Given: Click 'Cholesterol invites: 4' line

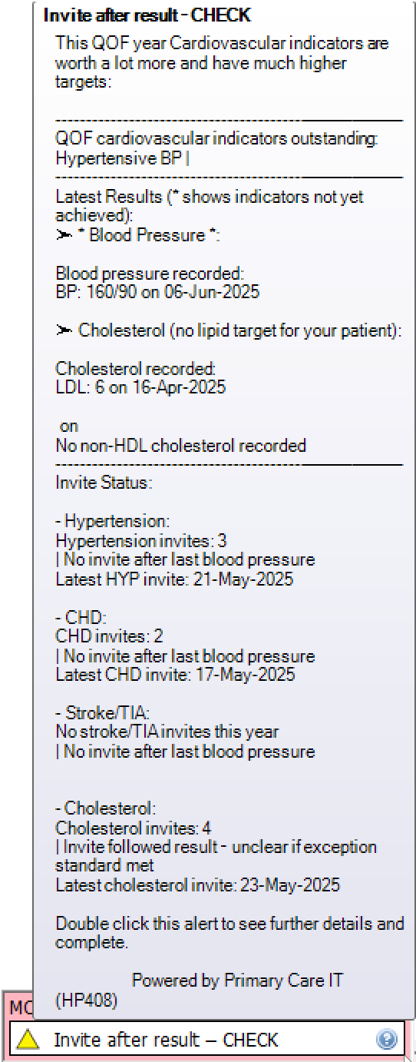Looking at the screenshot, I should coord(133,828).
